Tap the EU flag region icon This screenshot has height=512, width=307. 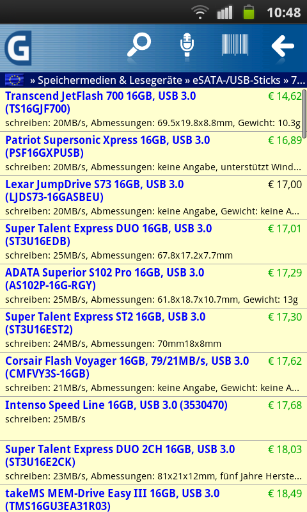(14, 80)
